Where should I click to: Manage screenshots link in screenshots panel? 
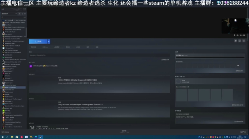coord(239,121)
